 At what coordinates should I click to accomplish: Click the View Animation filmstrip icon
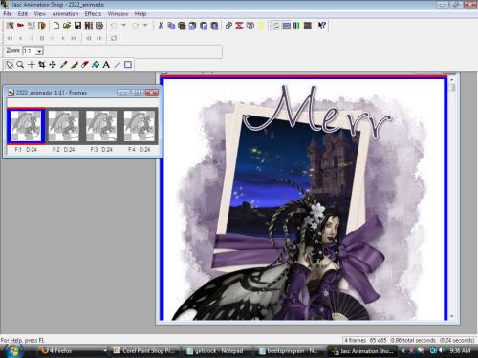89,26
